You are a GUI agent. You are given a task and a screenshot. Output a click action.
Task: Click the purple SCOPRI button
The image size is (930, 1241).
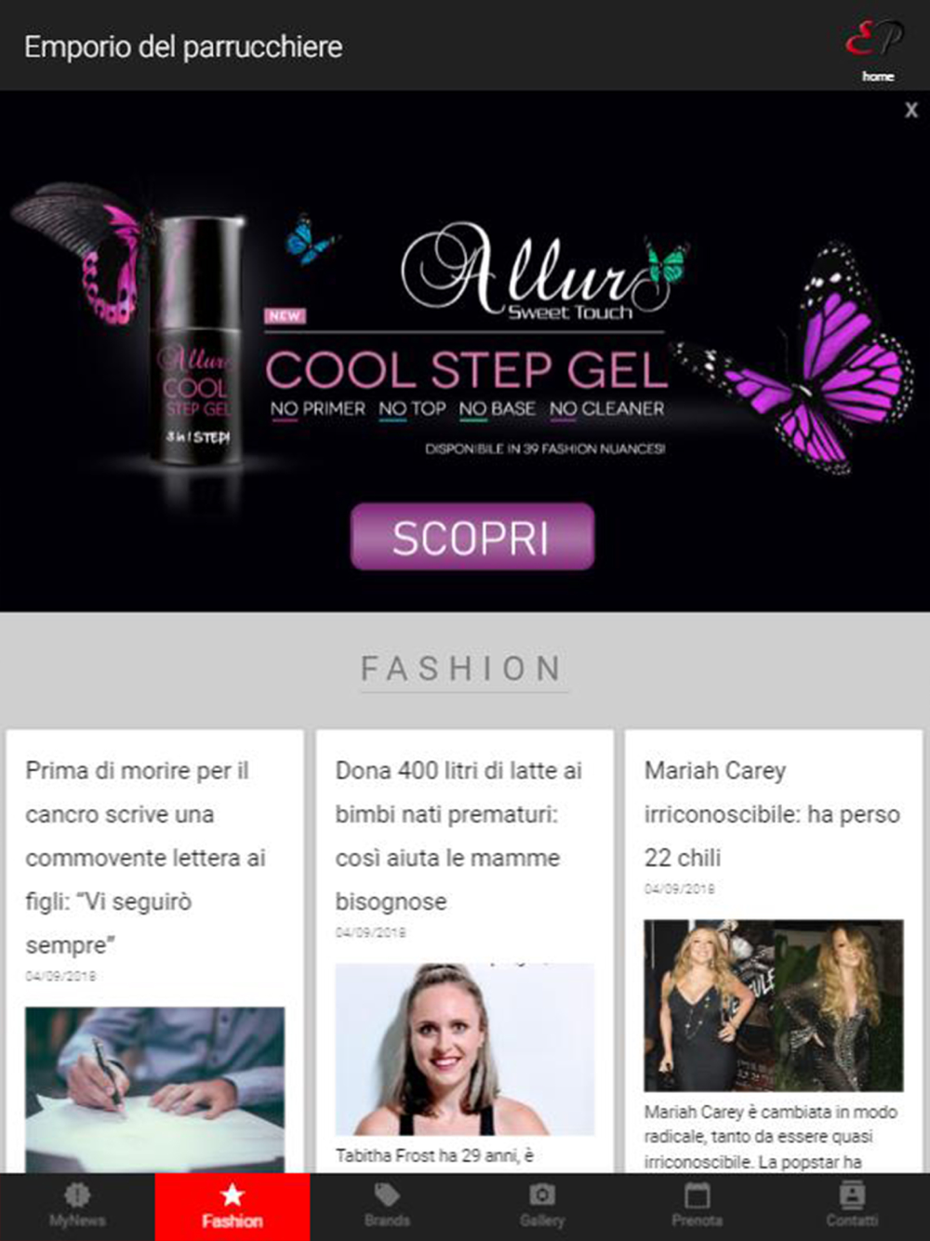pyautogui.click(x=472, y=537)
